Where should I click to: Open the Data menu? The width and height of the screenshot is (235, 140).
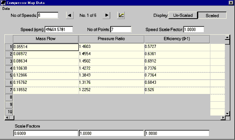click(x=6, y=9)
